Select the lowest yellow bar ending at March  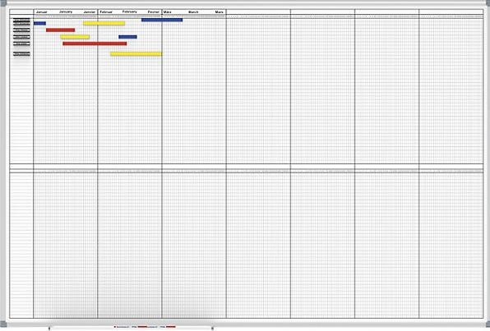coord(136,54)
